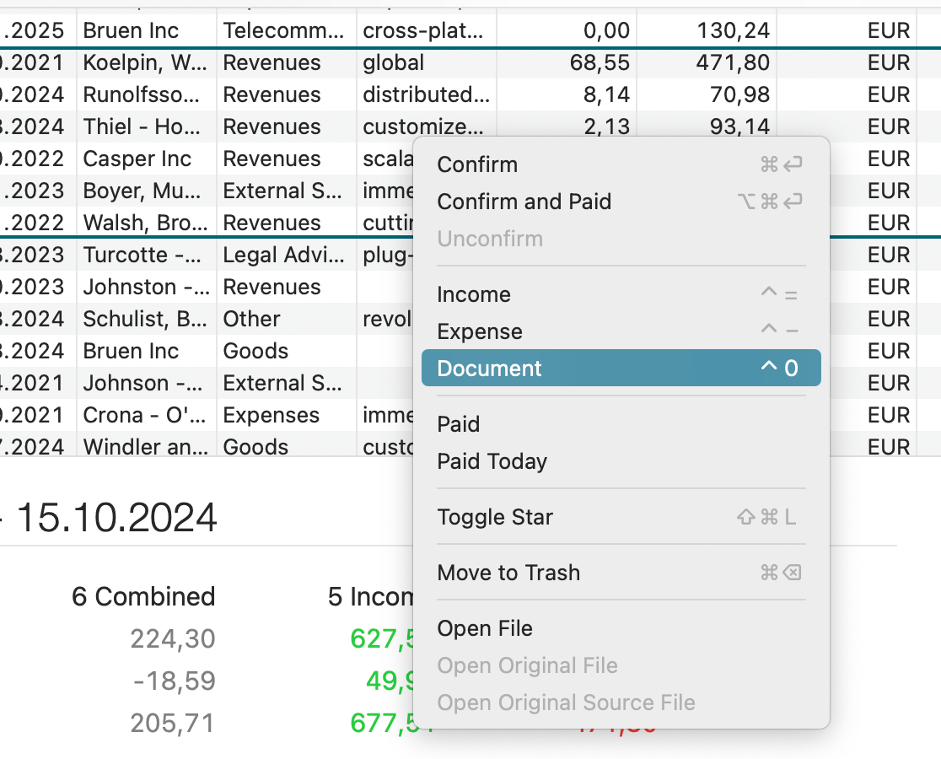Screen dimensions: 941x759
Task: Mark the entry as Income
Action: coord(474,294)
